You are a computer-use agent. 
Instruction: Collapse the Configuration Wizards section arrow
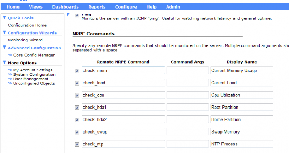[5, 32]
